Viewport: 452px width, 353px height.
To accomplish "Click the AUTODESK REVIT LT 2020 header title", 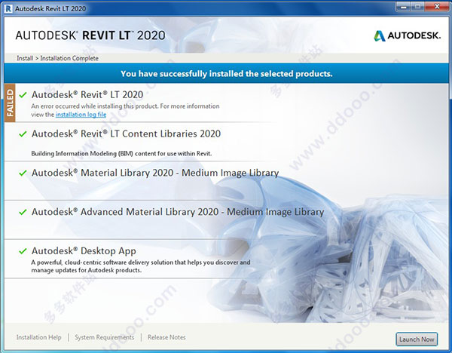I will pyautogui.click(x=90, y=35).
